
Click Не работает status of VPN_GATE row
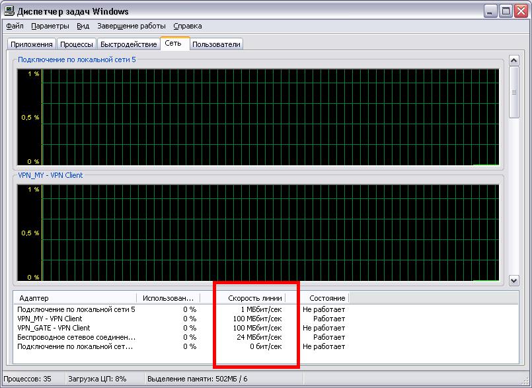[324, 328]
